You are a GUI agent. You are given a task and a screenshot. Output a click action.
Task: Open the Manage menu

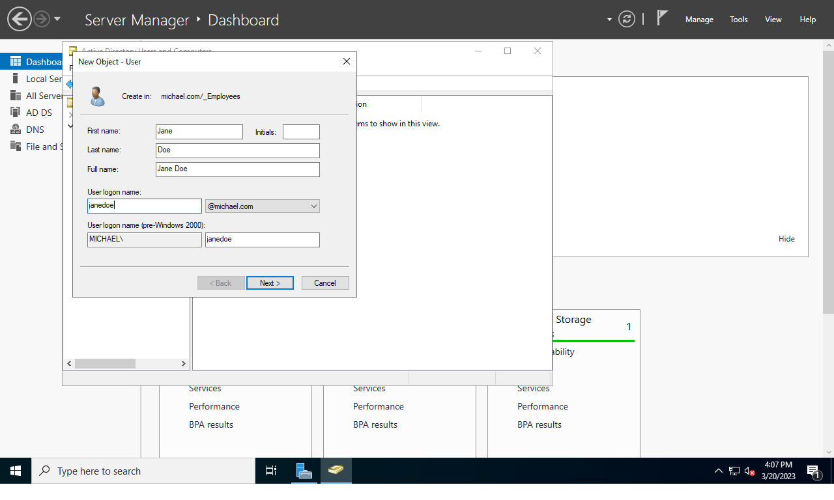pyautogui.click(x=699, y=20)
